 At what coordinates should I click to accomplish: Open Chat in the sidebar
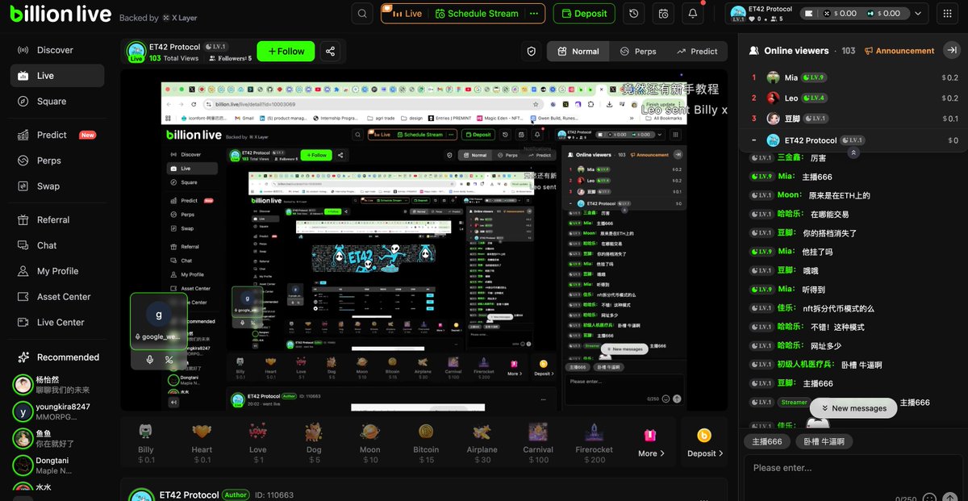[x=57, y=245]
